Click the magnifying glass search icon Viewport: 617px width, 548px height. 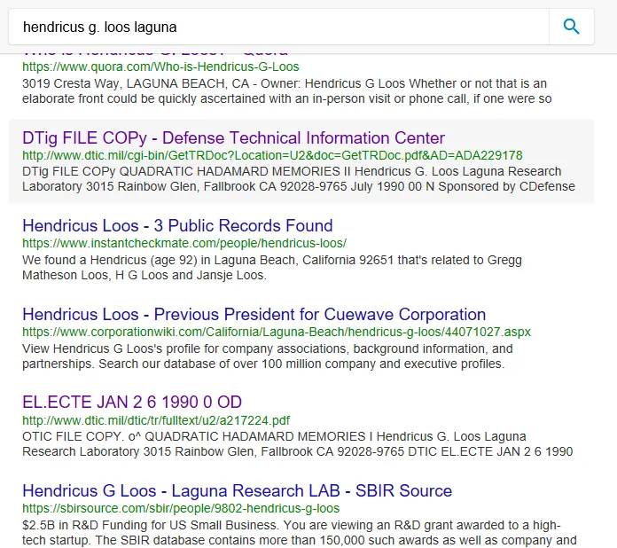click(x=572, y=27)
